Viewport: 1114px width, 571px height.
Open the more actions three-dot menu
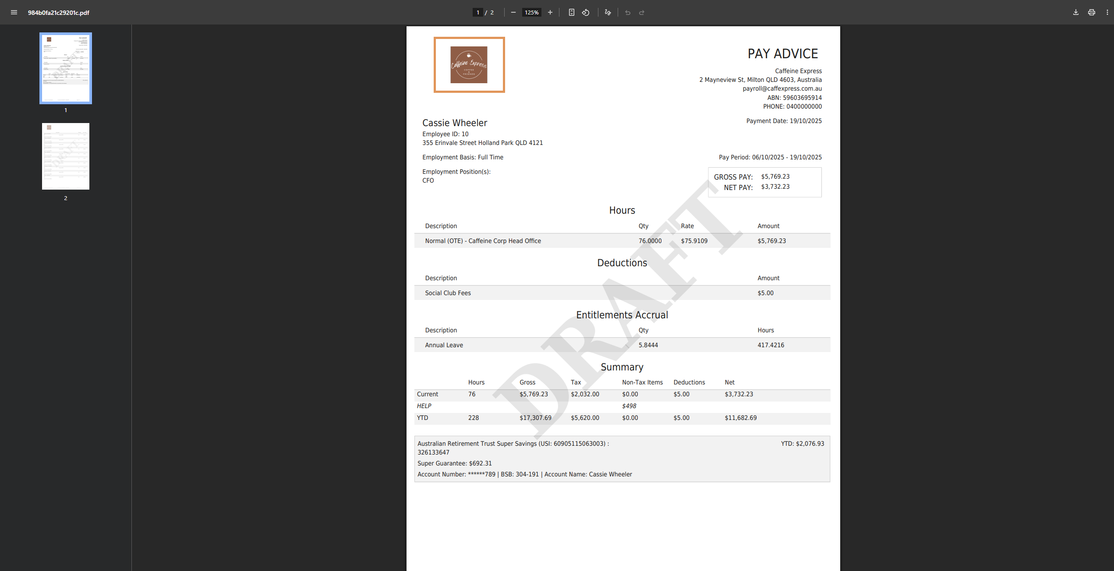1107,12
